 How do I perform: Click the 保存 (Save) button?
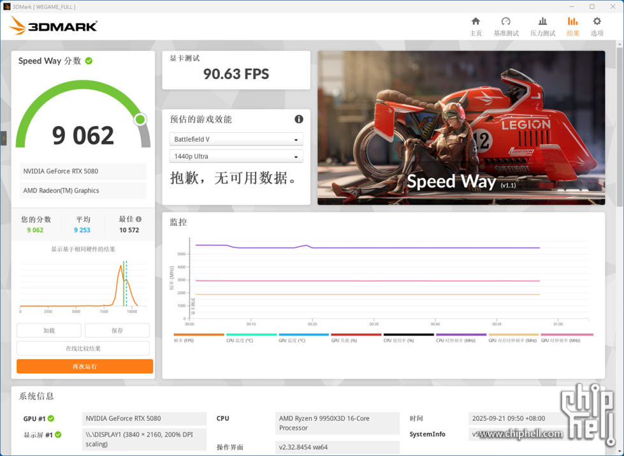point(117,330)
